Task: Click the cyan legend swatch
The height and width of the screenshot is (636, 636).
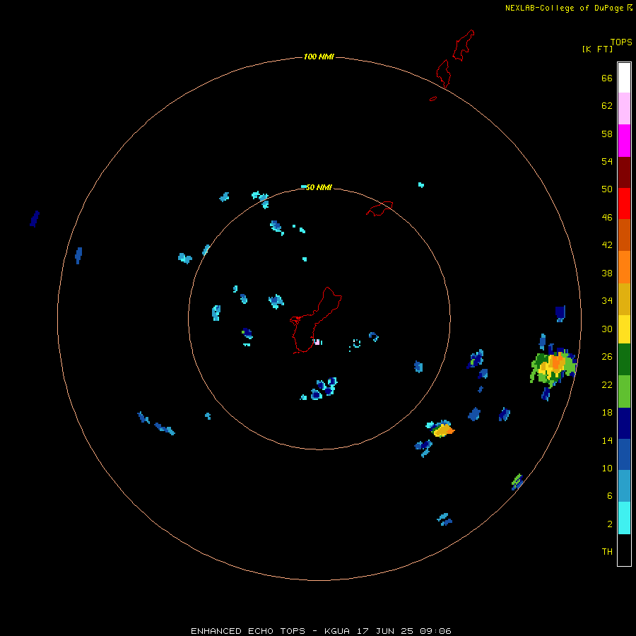Action: (x=624, y=518)
